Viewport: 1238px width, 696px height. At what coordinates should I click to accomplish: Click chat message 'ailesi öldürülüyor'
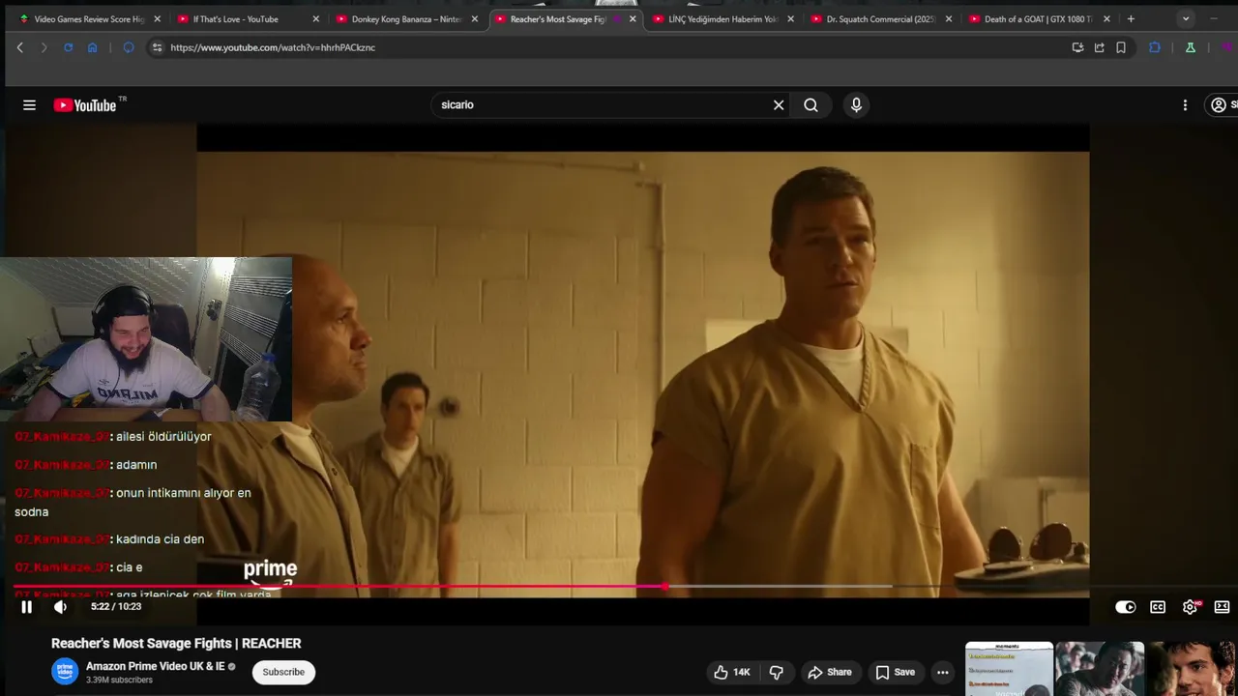(163, 437)
